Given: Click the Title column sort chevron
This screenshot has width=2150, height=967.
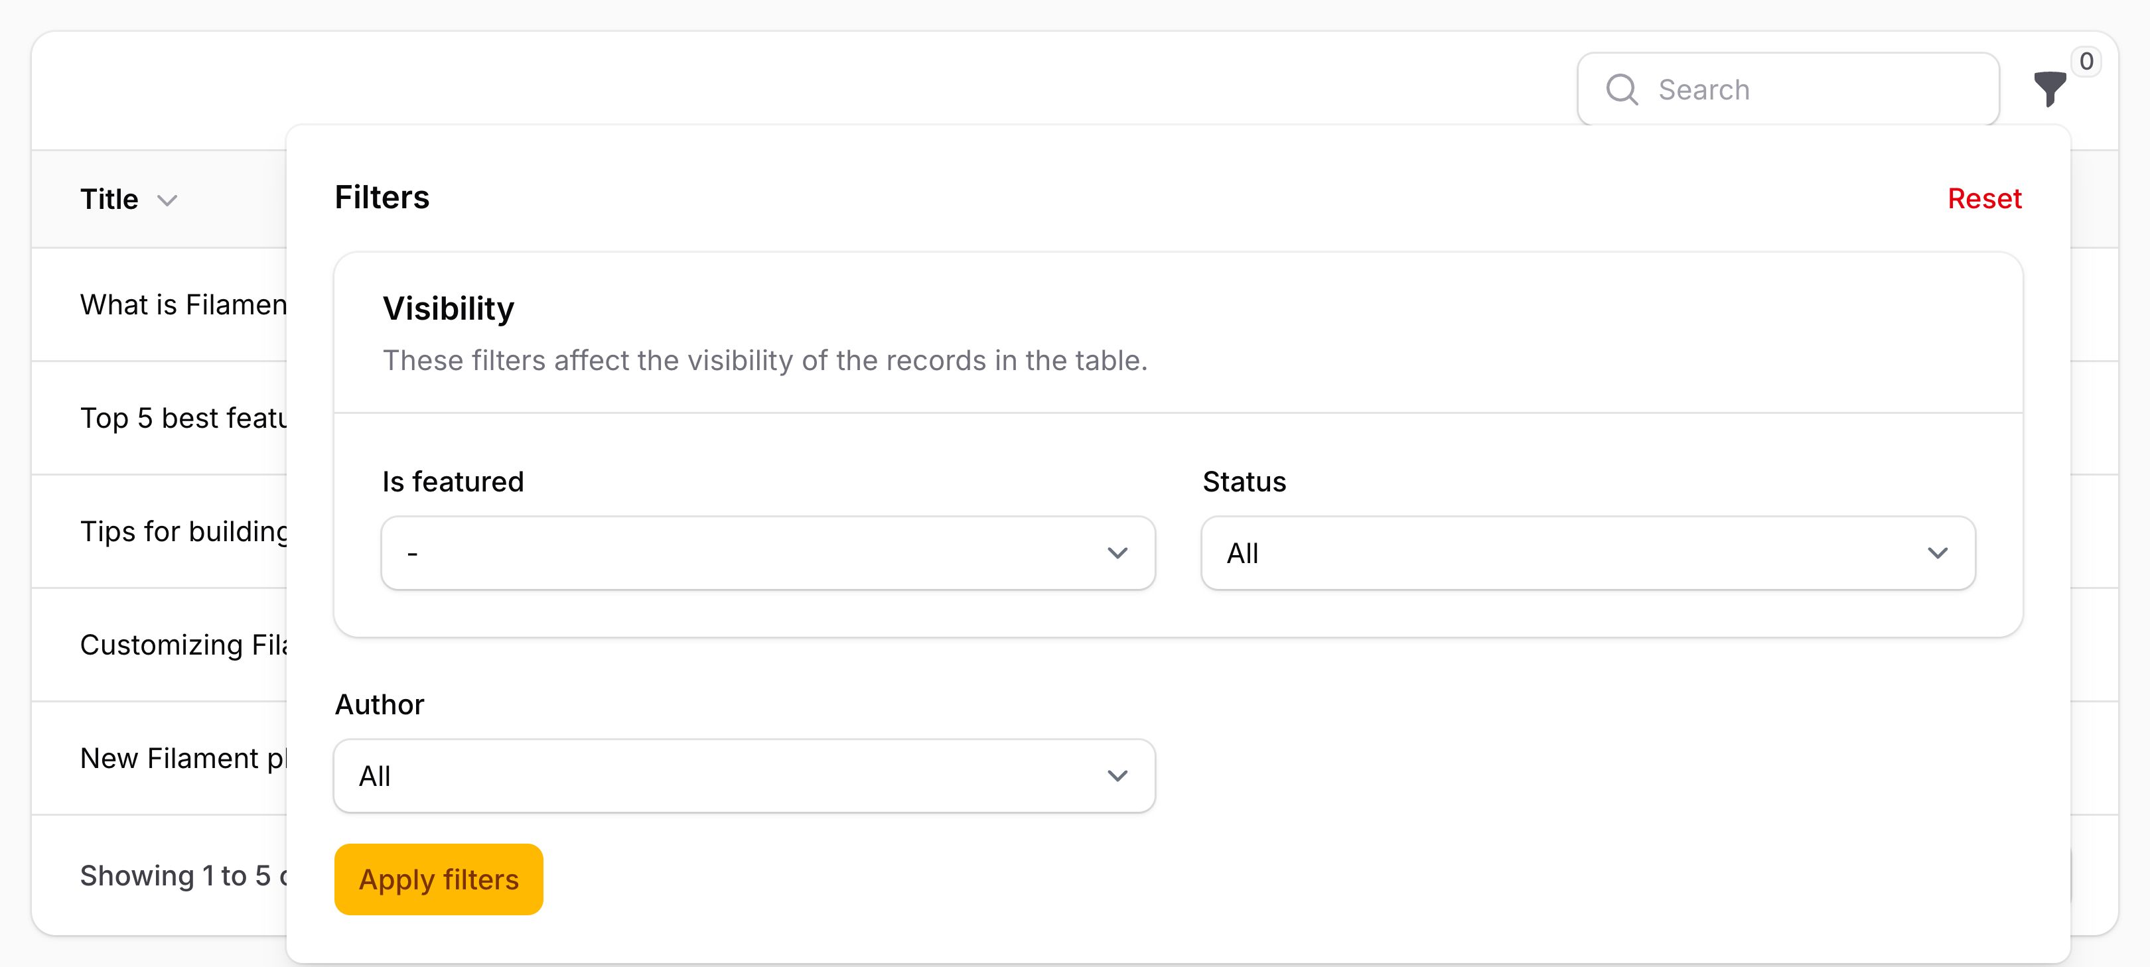Looking at the screenshot, I should click(x=168, y=200).
